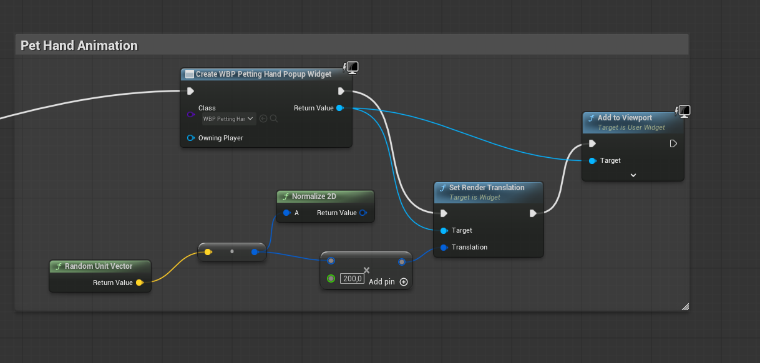Screen dimensions: 760x363
Task: Click the Target pin on Set Render Translation
Action: 444,230
